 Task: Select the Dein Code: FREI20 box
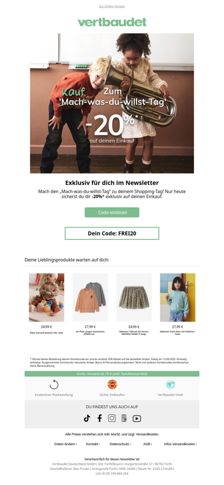(x=112, y=234)
